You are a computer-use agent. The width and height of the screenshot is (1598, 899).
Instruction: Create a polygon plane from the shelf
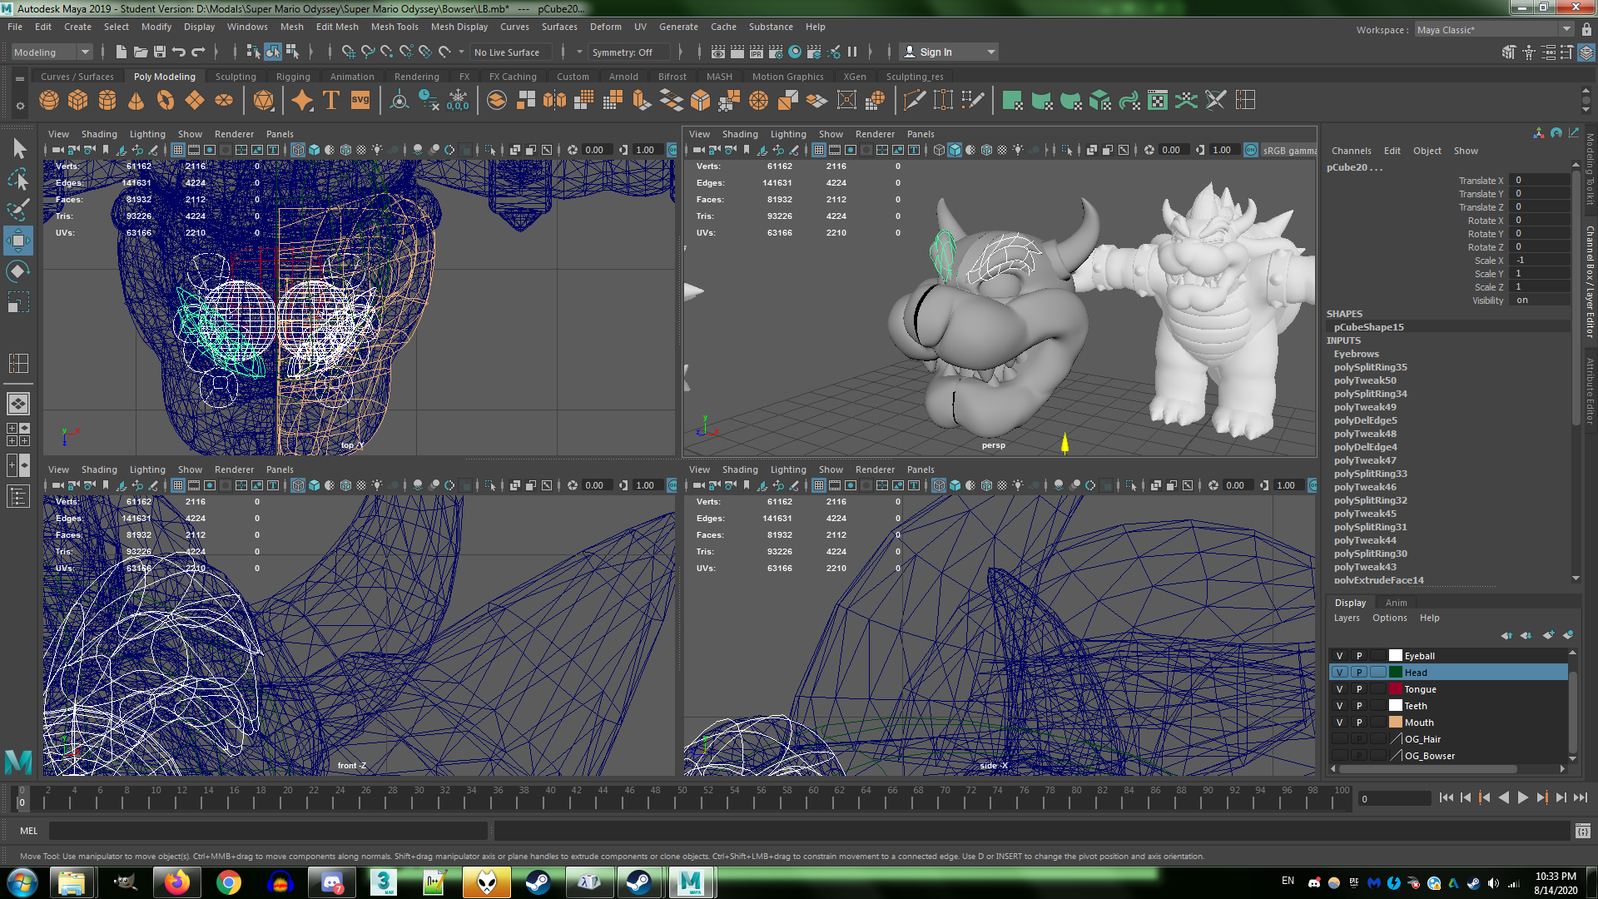coord(195,101)
